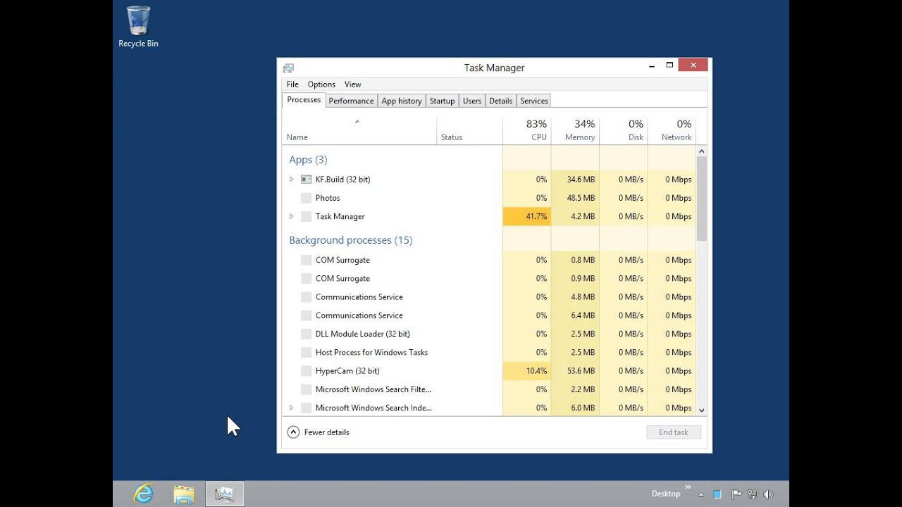The height and width of the screenshot is (507, 902).
Task: Expand the Desktop toolbar chevron
Action: click(x=688, y=487)
